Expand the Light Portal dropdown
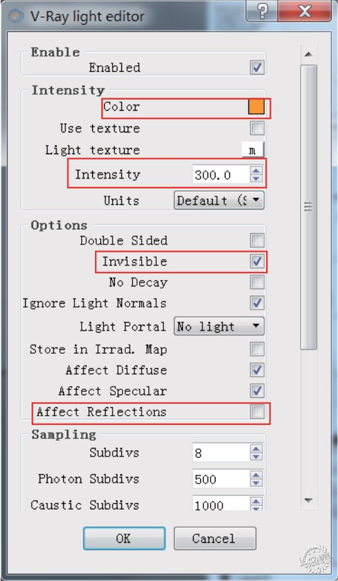Viewport: 338px width, 581px height. pos(219,327)
